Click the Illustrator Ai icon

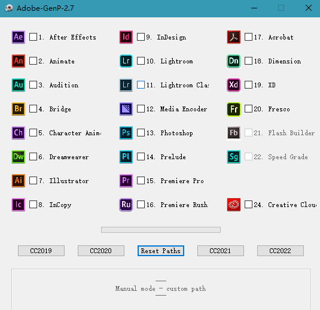tap(19, 181)
